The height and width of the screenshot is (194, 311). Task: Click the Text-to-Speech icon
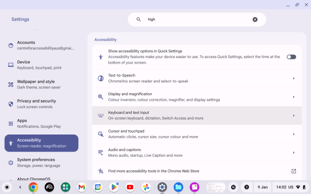(101, 79)
